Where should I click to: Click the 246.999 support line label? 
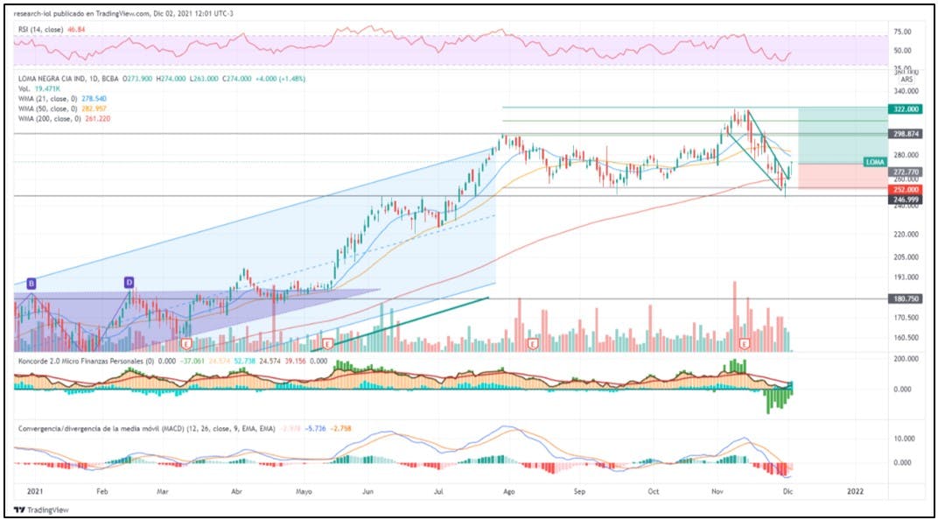pyautogui.click(x=906, y=200)
